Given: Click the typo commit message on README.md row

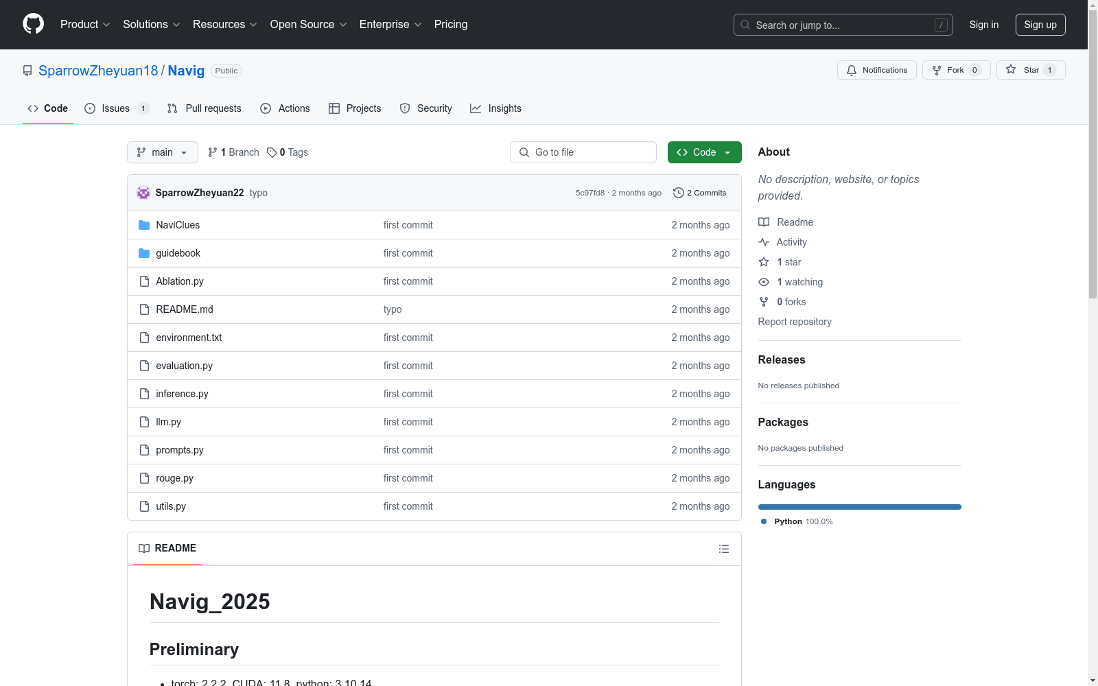Looking at the screenshot, I should (393, 309).
